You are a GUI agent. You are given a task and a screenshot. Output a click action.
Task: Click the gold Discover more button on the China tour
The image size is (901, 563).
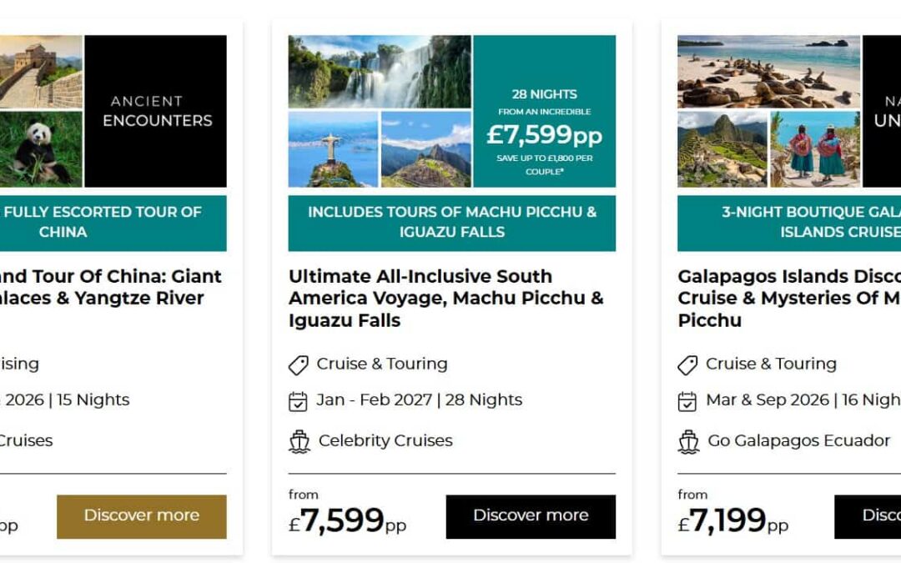point(141,516)
